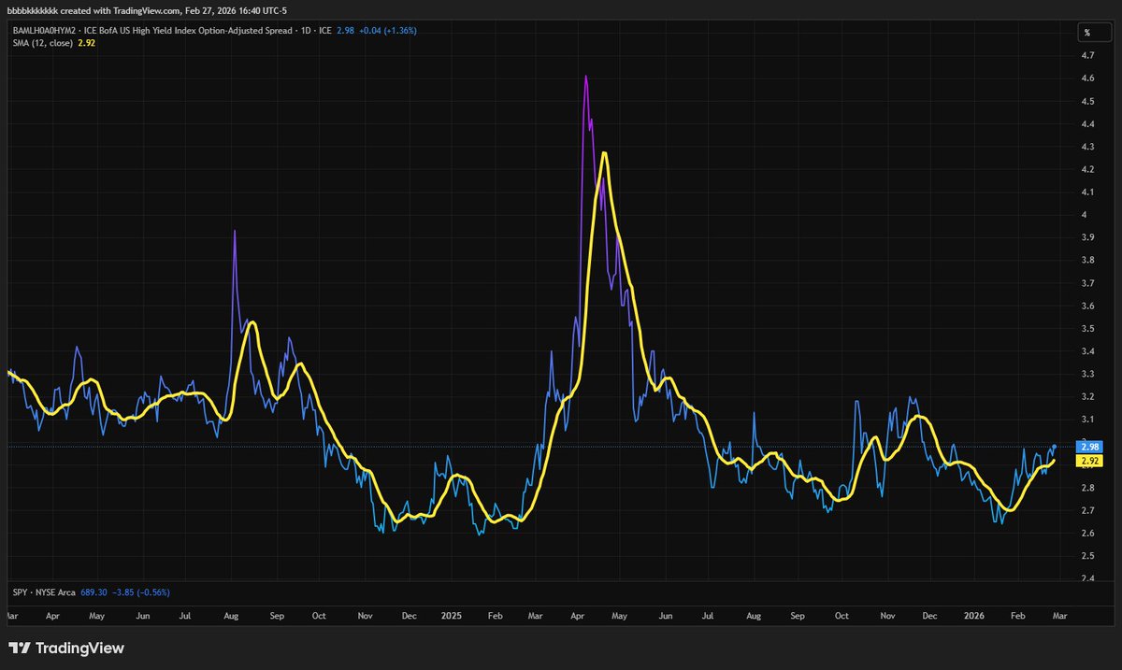Click the TradingView logo at bottom left
This screenshot has width=1122, height=670.
(65, 649)
